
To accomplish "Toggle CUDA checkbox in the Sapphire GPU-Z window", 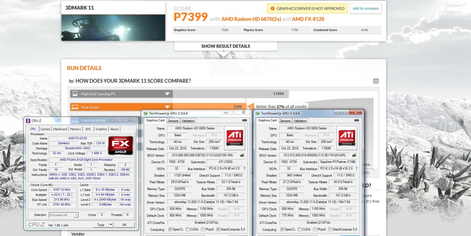I will tap(300, 229).
